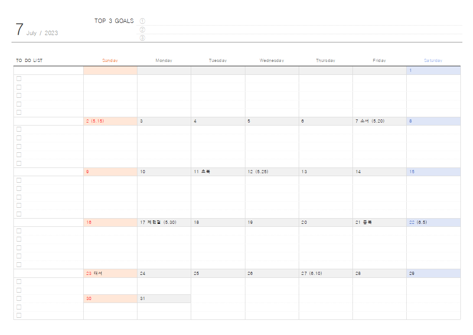Select the date cell 22 (6.5)
Viewport: 473px width, 335px height.
434,222
